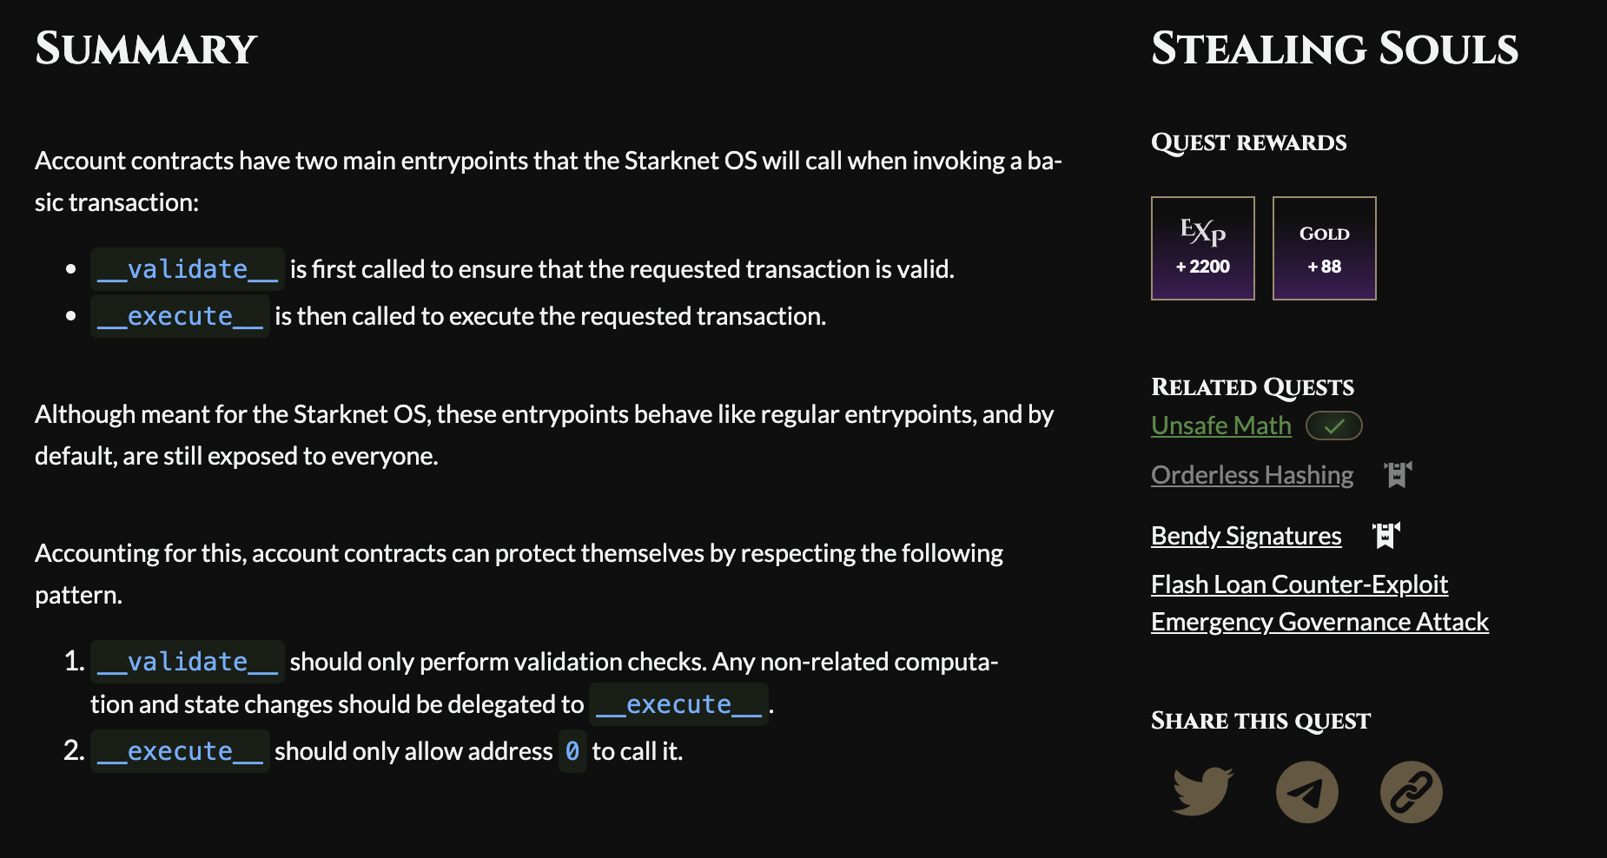The height and width of the screenshot is (858, 1607).
Task: Click the __validate__ code tag in first bullet
Action: (188, 269)
